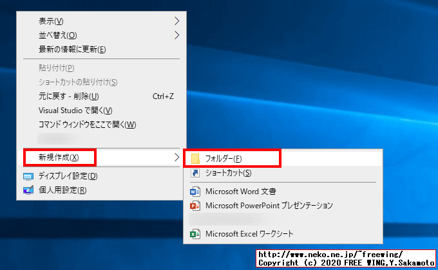Screen dimensions: 438x270
Task: Click the PowerPoint icon in submenu
Action: pos(195,206)
